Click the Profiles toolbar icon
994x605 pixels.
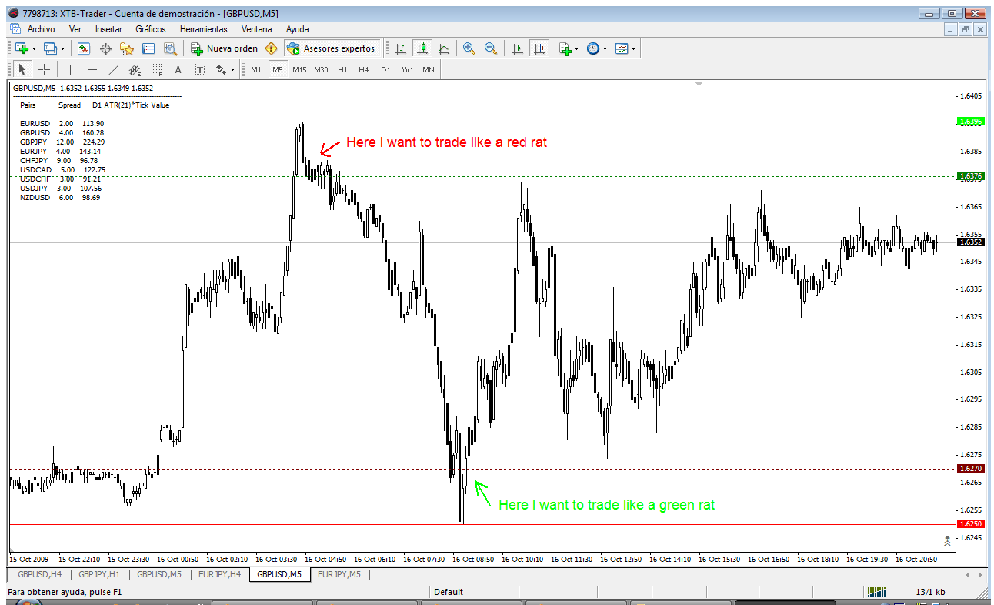pyautogui.click(x=50, y=48)
